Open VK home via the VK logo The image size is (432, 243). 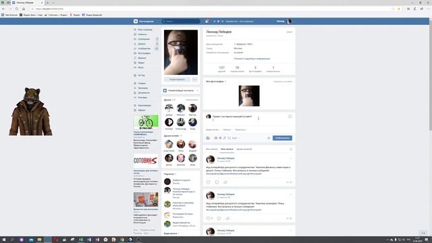[x=136, y=21]
